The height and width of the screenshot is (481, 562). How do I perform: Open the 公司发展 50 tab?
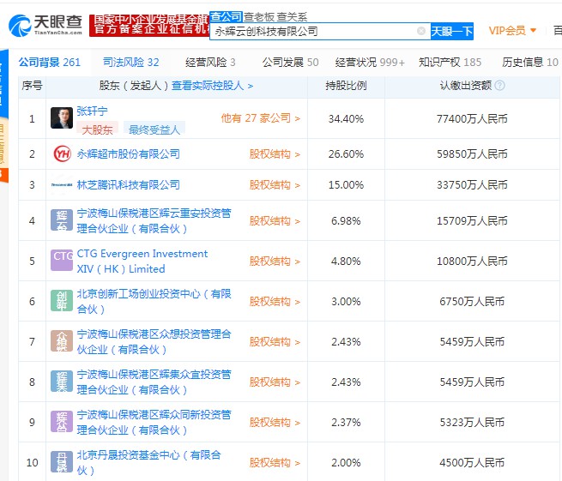coord(290,63)
